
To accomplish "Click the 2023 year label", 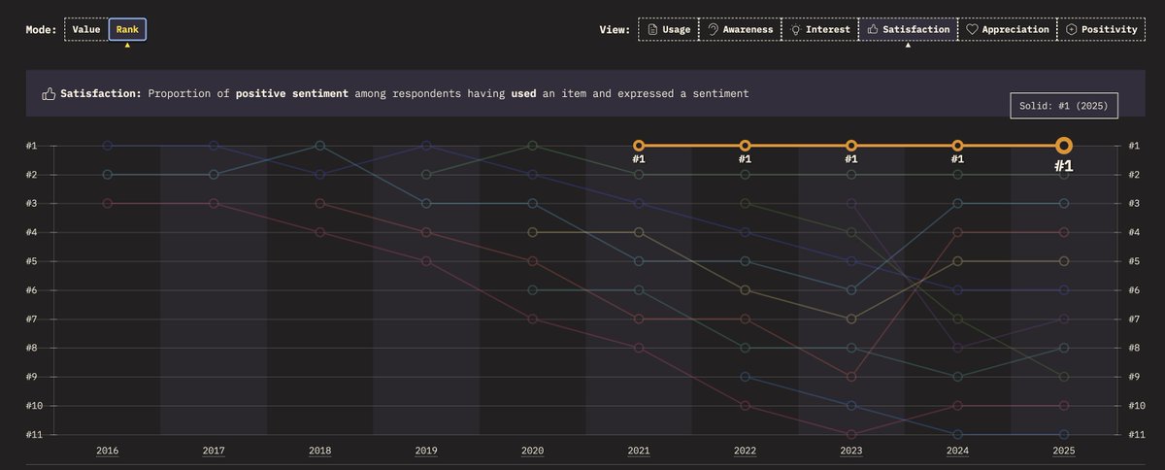I will pyautogui.click(x=850, y=451).
